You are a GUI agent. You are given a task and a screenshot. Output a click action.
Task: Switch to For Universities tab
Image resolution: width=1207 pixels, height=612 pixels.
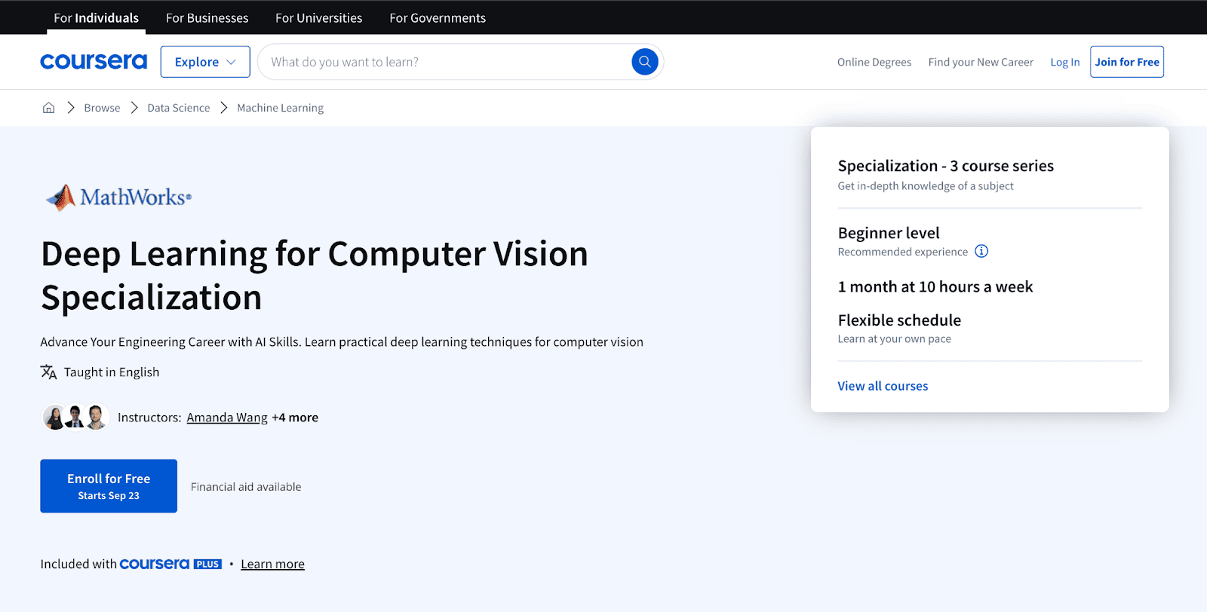[x=319, y=18]
